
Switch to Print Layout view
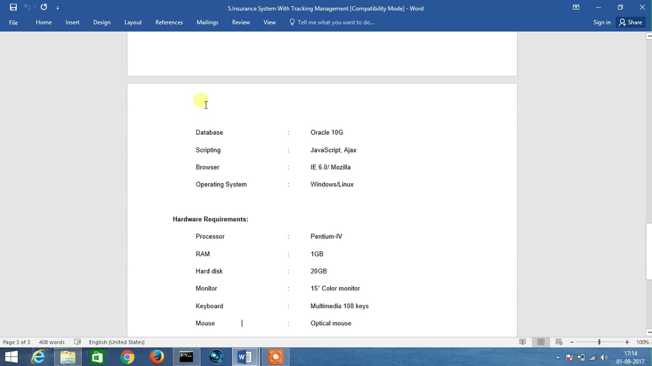point(541,342)
